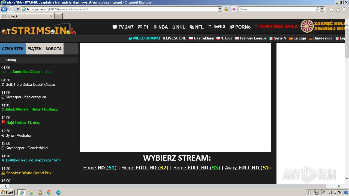Click the vertical scrollbar down arrow
Screen dimensions: 349x196
(347, 178)
